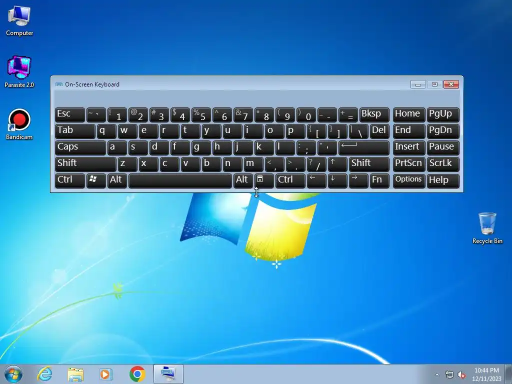Click the context menu key on keyboard
Viewport: 512px width, 384px height.
(x=264, y=181)
